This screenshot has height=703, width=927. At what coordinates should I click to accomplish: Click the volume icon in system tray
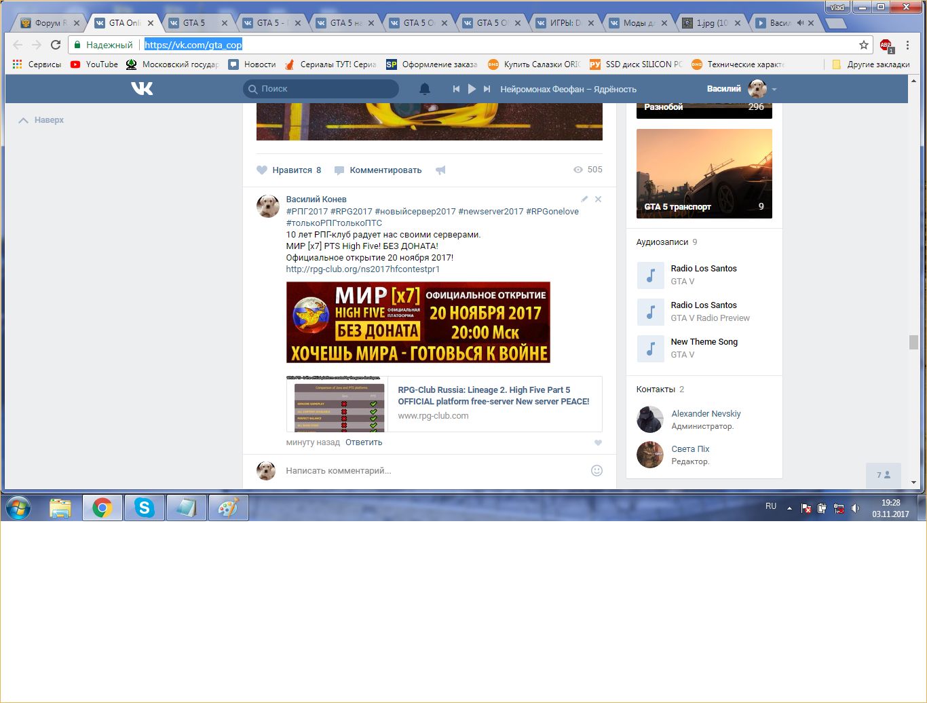pos(855,508)
